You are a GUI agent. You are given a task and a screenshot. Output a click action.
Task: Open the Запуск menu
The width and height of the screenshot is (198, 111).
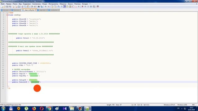[70, 4]
